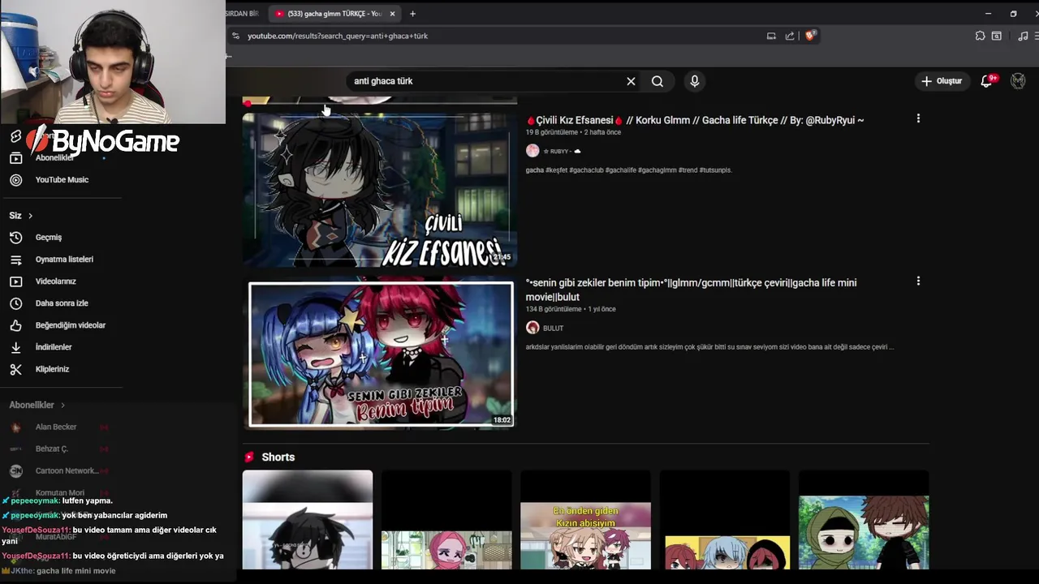Expand the Siz section chevron
Screen dimensions: 1039x584
point(30,216)
